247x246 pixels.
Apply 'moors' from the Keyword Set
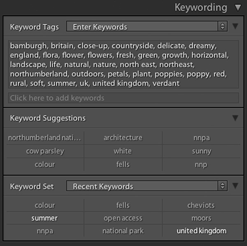click(x=201, y=218)
